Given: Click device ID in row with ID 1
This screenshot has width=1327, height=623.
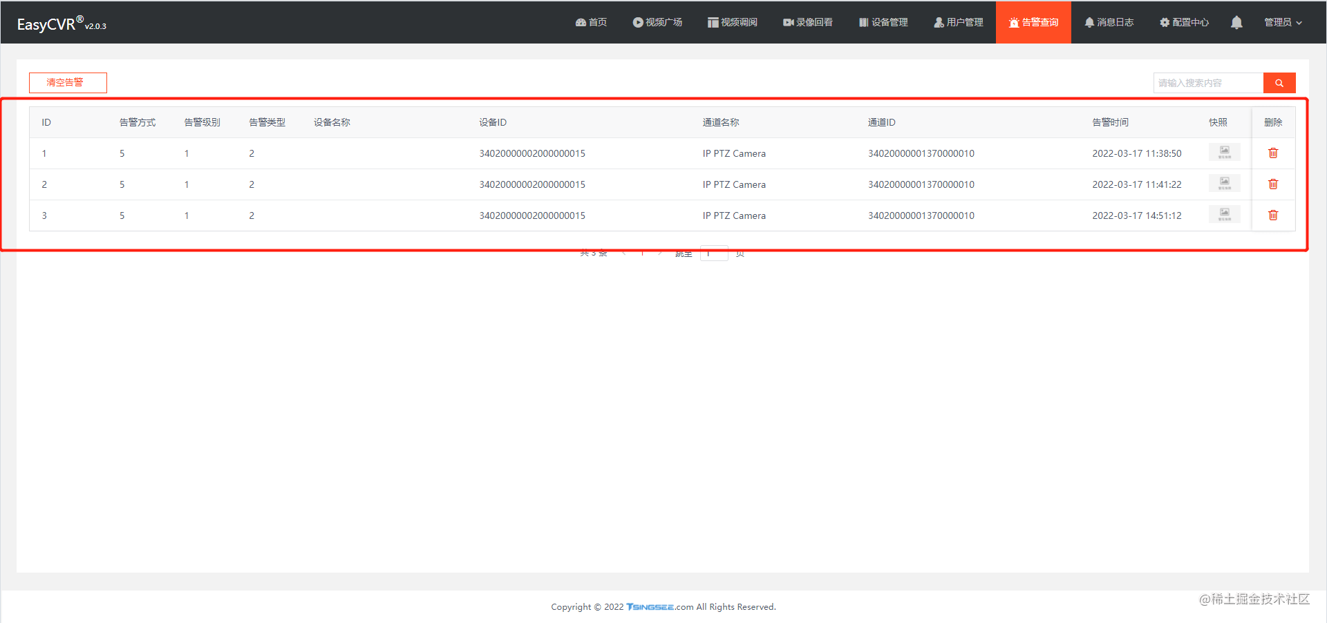Looking at the screenshot, I should coord(532,153).
